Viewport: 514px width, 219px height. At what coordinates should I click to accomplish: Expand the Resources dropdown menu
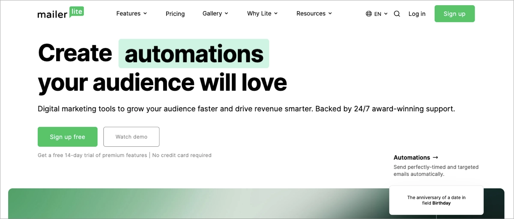point(314,14)
